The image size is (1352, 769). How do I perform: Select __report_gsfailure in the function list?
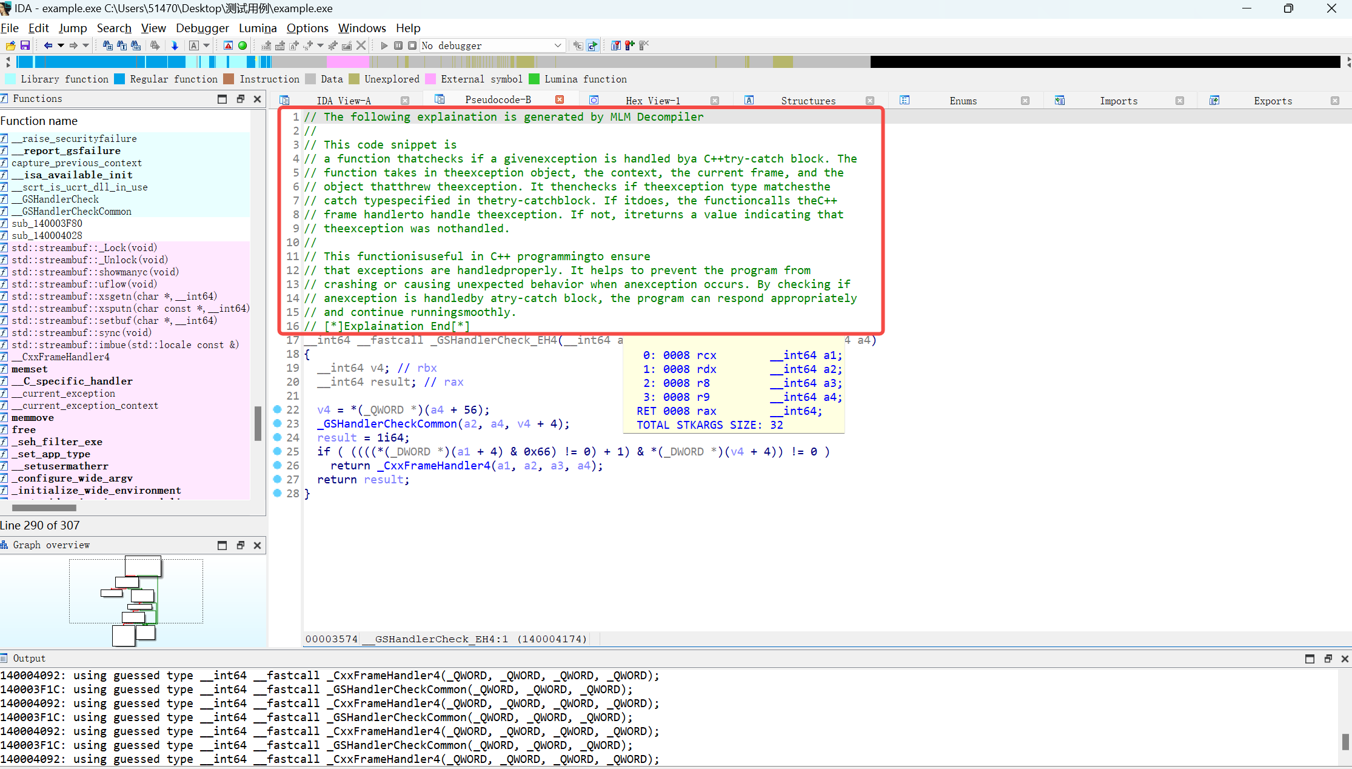[x=66, y=150]
